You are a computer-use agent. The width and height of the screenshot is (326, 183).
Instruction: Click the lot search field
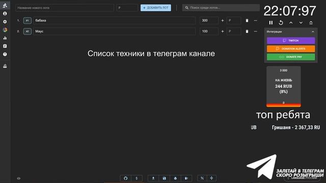click(x=221, y=8)
